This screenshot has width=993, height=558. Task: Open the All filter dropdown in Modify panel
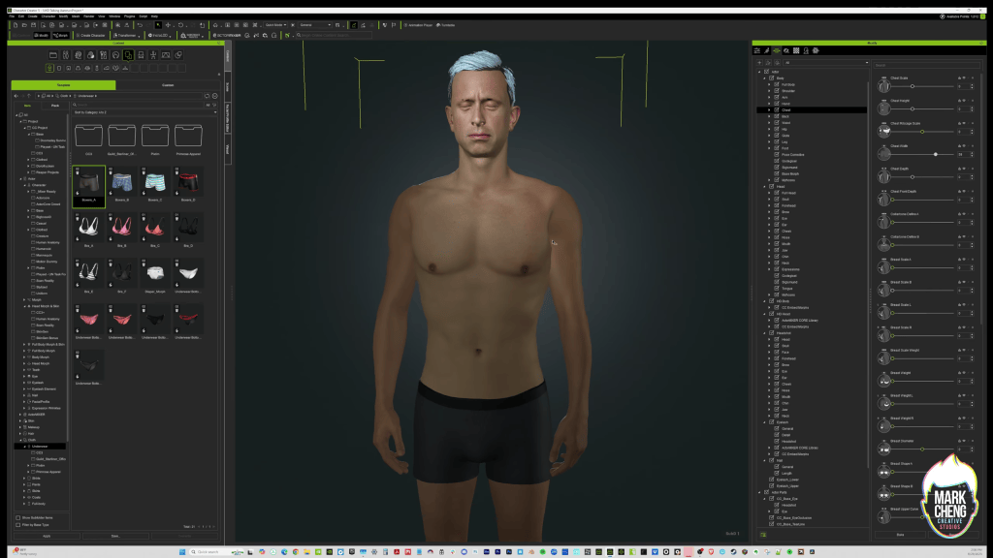825,63
